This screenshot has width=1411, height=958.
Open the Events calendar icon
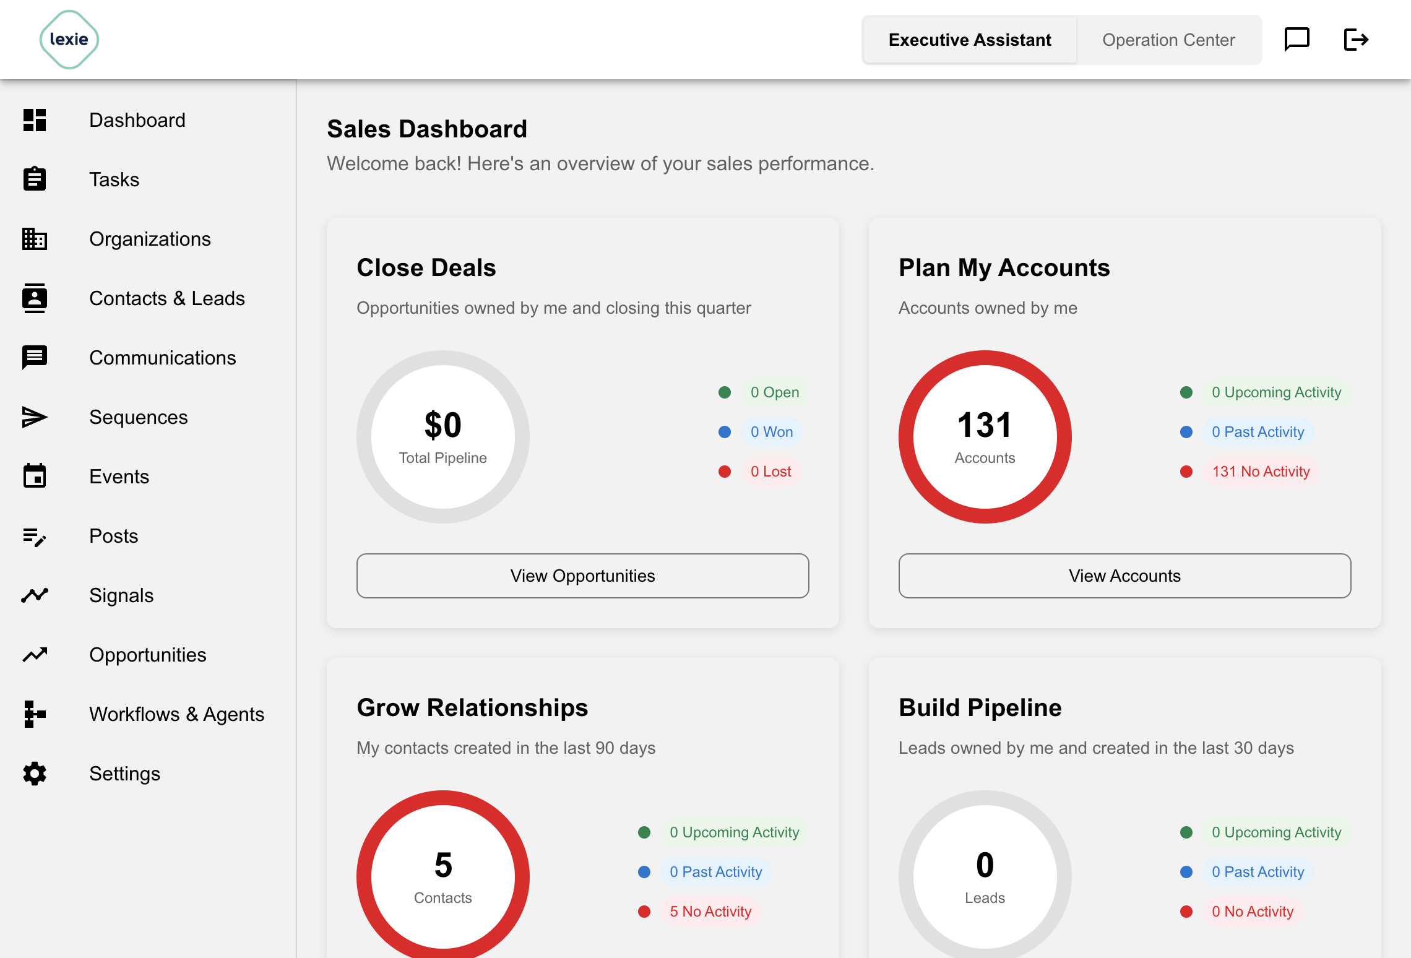pos(35,476)
